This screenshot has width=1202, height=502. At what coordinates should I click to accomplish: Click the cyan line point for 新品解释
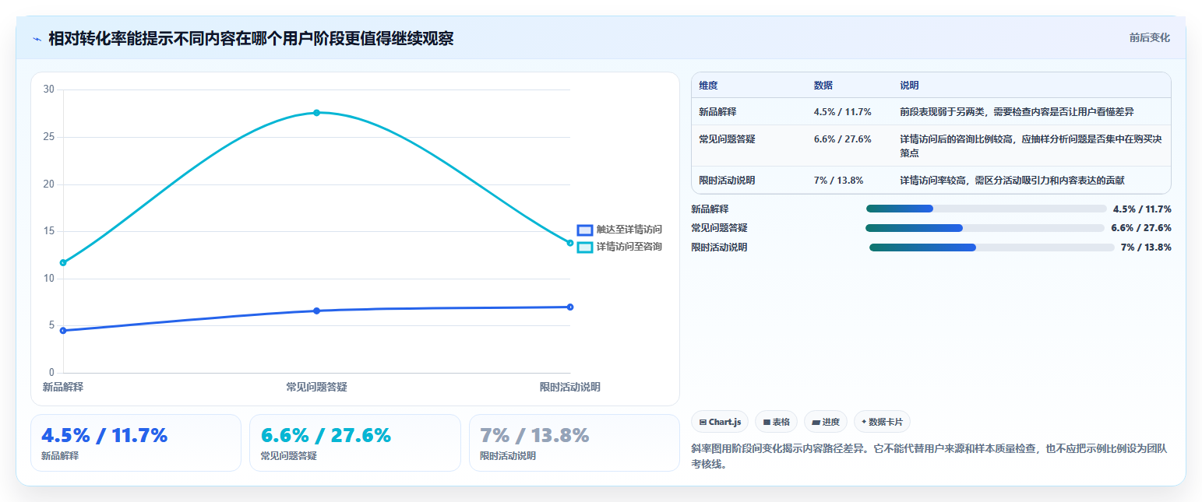[63, 262]
